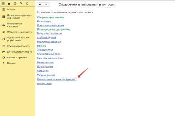Screen dimensions: 175x116
Task: Open Favorites star icon
Action: tap(9, 4)
